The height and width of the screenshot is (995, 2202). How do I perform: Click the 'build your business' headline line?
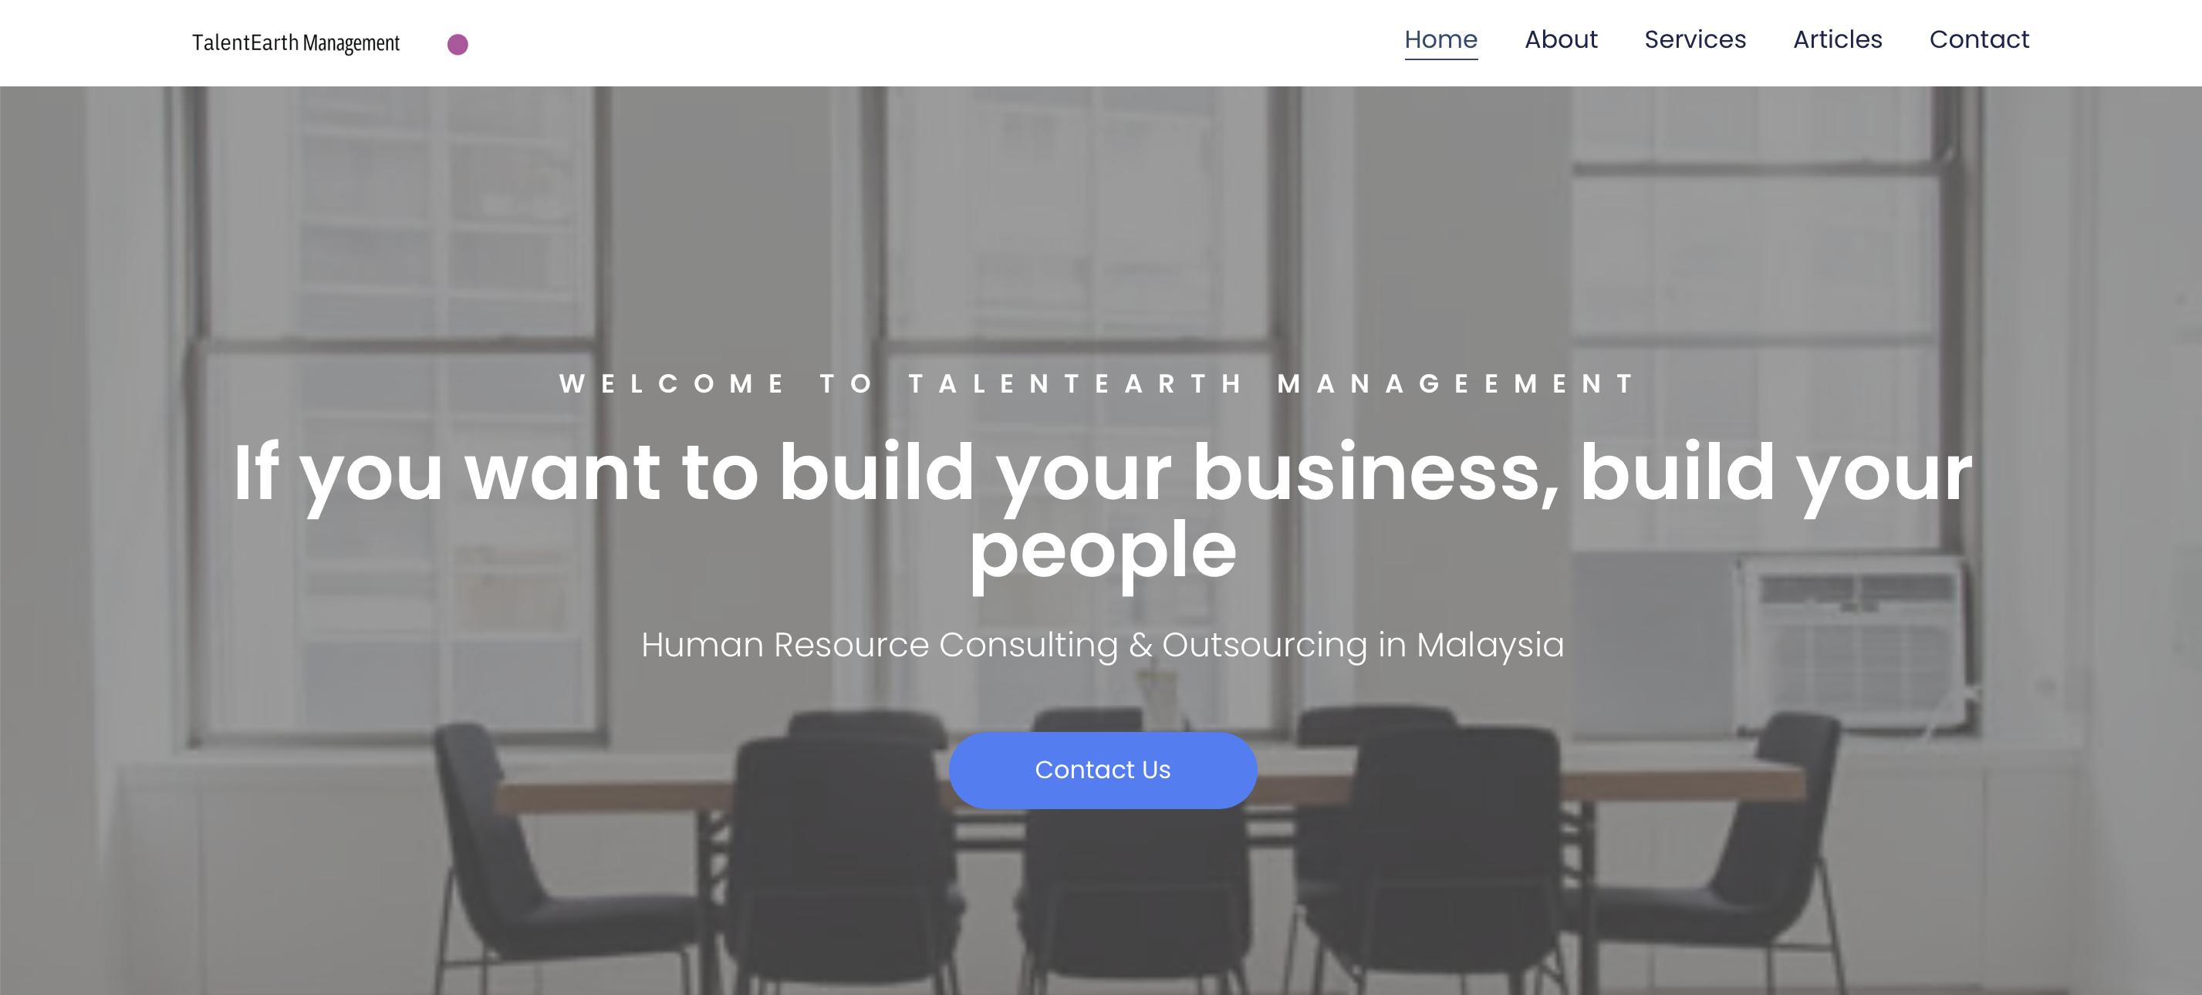click(x=1102, y=471)
